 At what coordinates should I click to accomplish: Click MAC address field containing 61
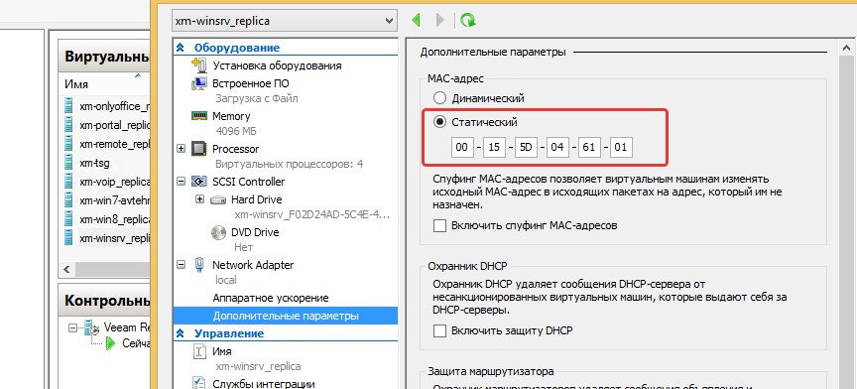589,147
